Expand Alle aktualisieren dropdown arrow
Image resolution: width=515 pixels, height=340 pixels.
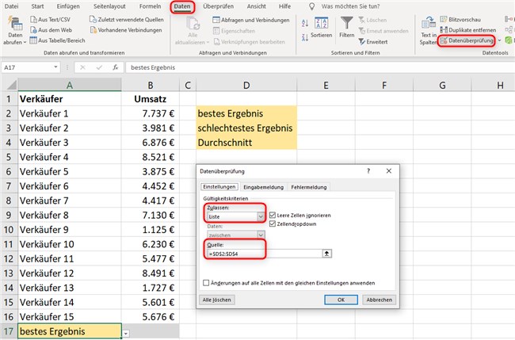click(x=208, y=42)
